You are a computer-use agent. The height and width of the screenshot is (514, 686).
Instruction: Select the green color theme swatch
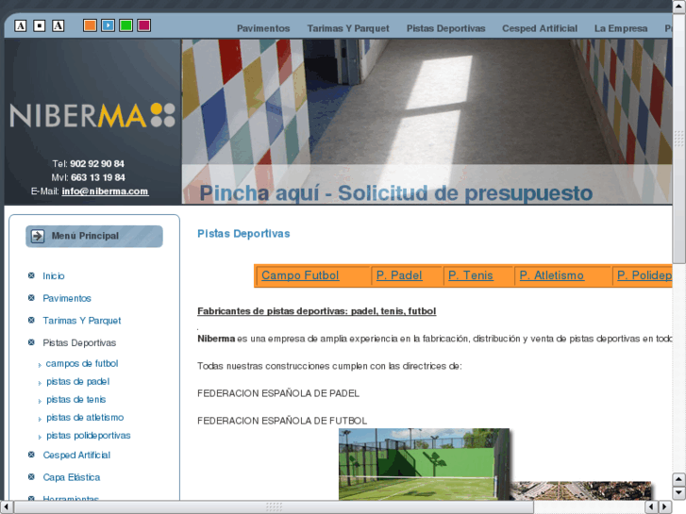point(126,25)
